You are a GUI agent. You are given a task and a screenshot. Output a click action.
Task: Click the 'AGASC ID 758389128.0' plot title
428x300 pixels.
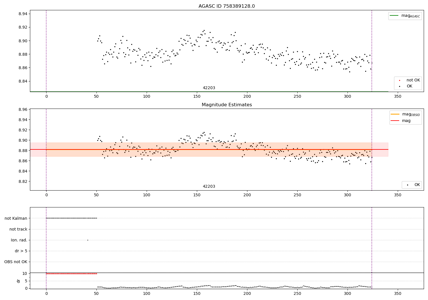(227, 6)
